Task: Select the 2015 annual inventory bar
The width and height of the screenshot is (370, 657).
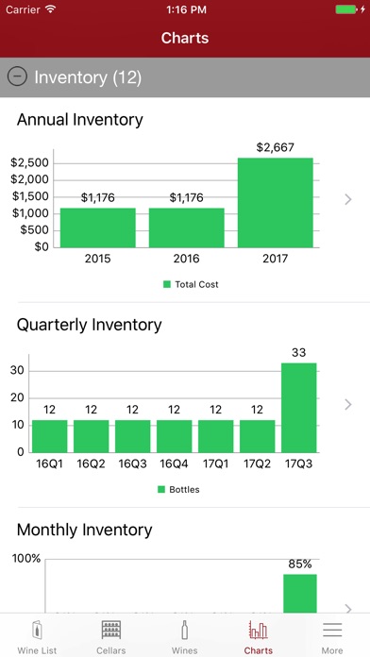Action: tap(97, 227)
